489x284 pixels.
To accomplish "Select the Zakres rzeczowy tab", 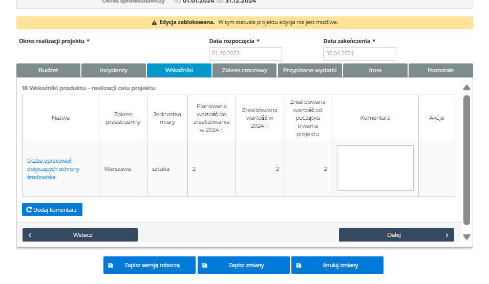I will (x=244, y=71).
